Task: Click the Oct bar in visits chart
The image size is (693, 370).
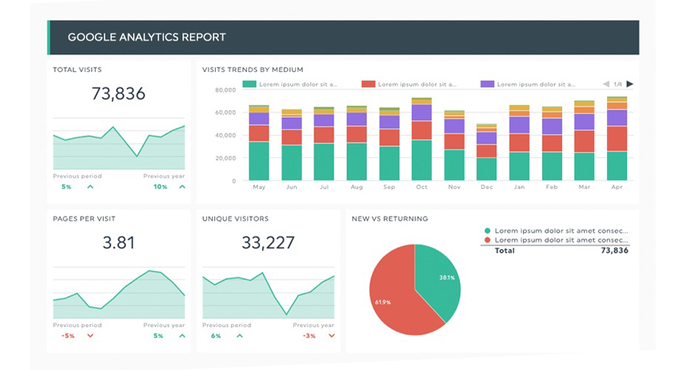Action: click(x=421, y=140)
